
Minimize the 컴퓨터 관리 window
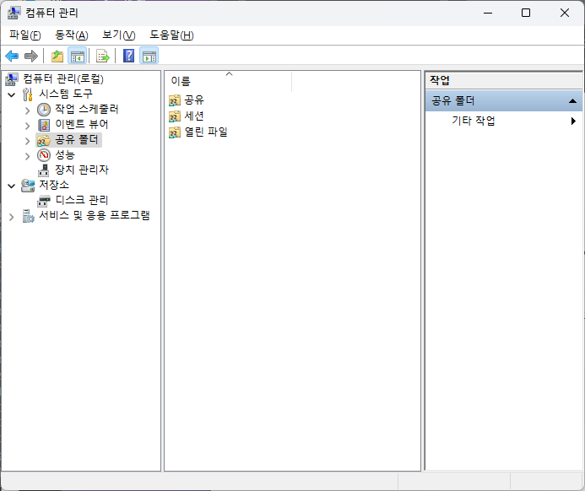click(488, 13)
